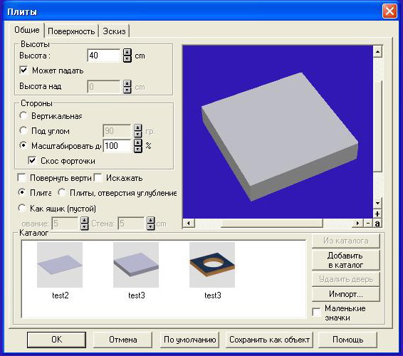Switch to the Поверхность tab
Screen dimensions: 403x356
(x=71, y=31)
